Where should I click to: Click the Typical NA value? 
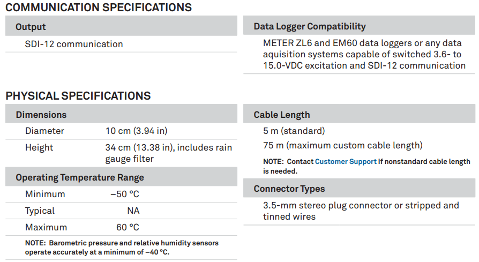[x=133, y=211]
